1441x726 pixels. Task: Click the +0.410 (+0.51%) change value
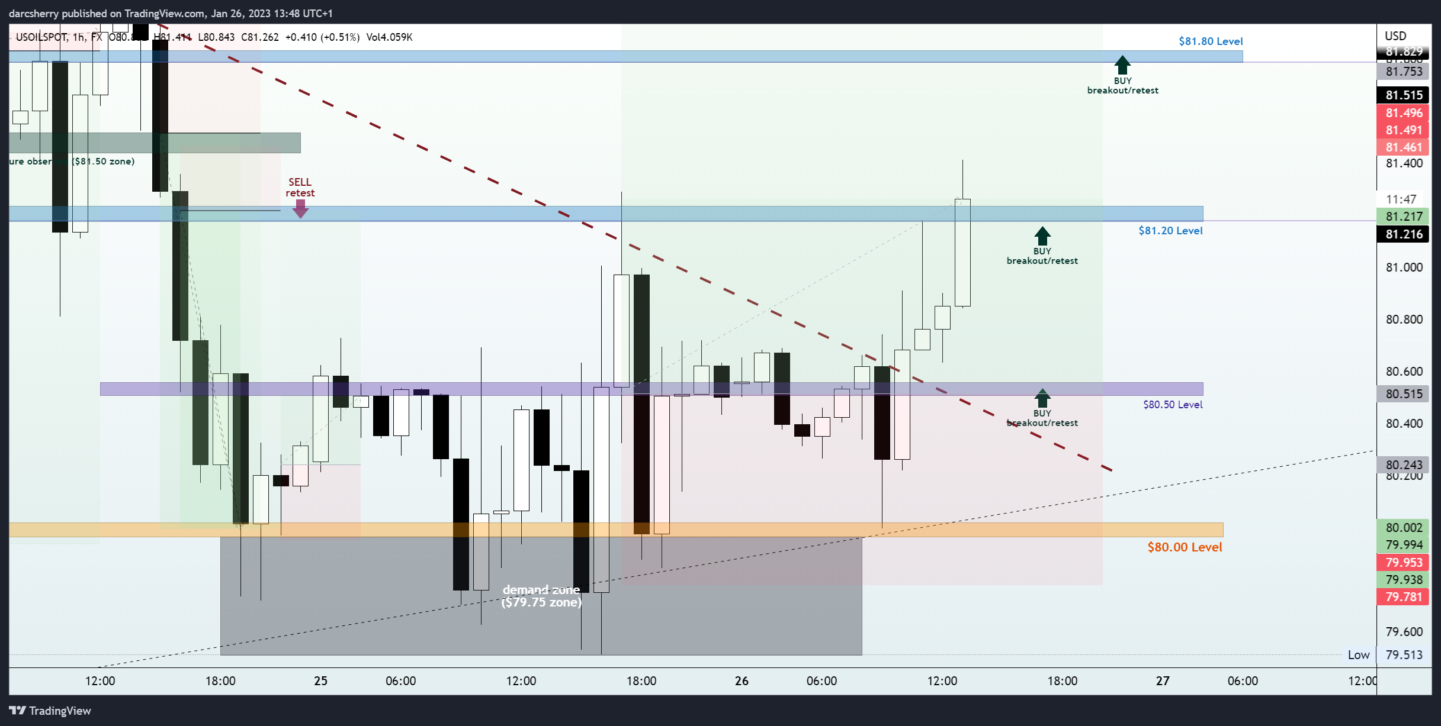(322, 37)
